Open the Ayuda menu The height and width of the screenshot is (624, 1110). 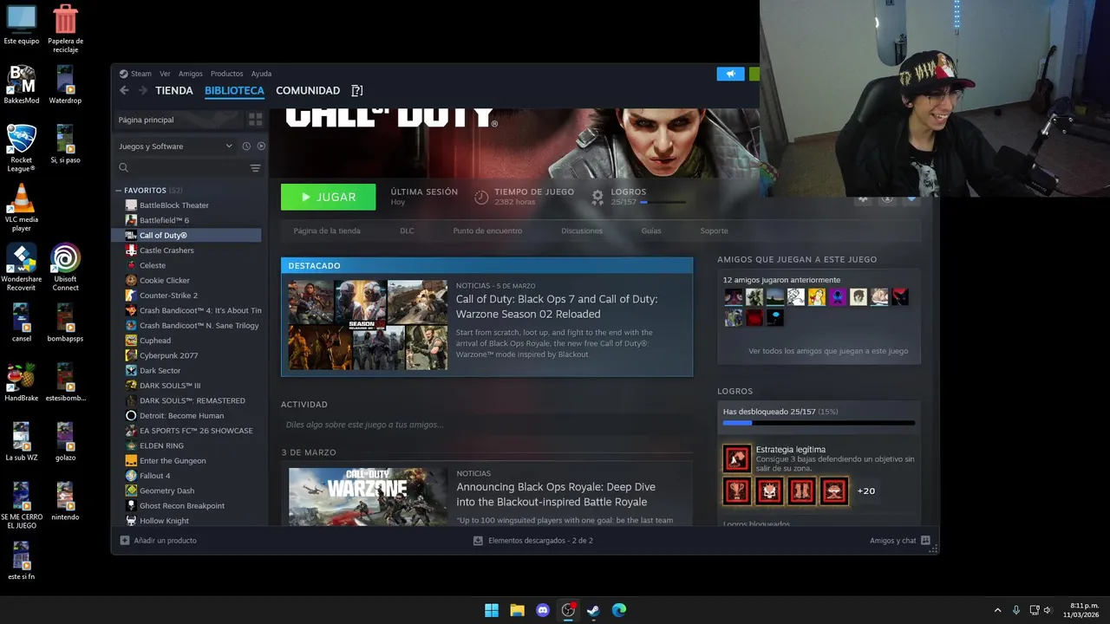click(261, 74)
